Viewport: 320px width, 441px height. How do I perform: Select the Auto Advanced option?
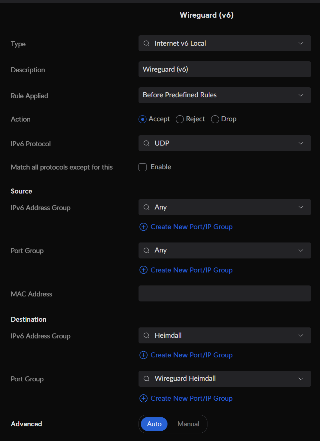tap(154, 424)
